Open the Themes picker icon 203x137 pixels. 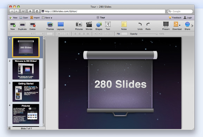point(50,24)
